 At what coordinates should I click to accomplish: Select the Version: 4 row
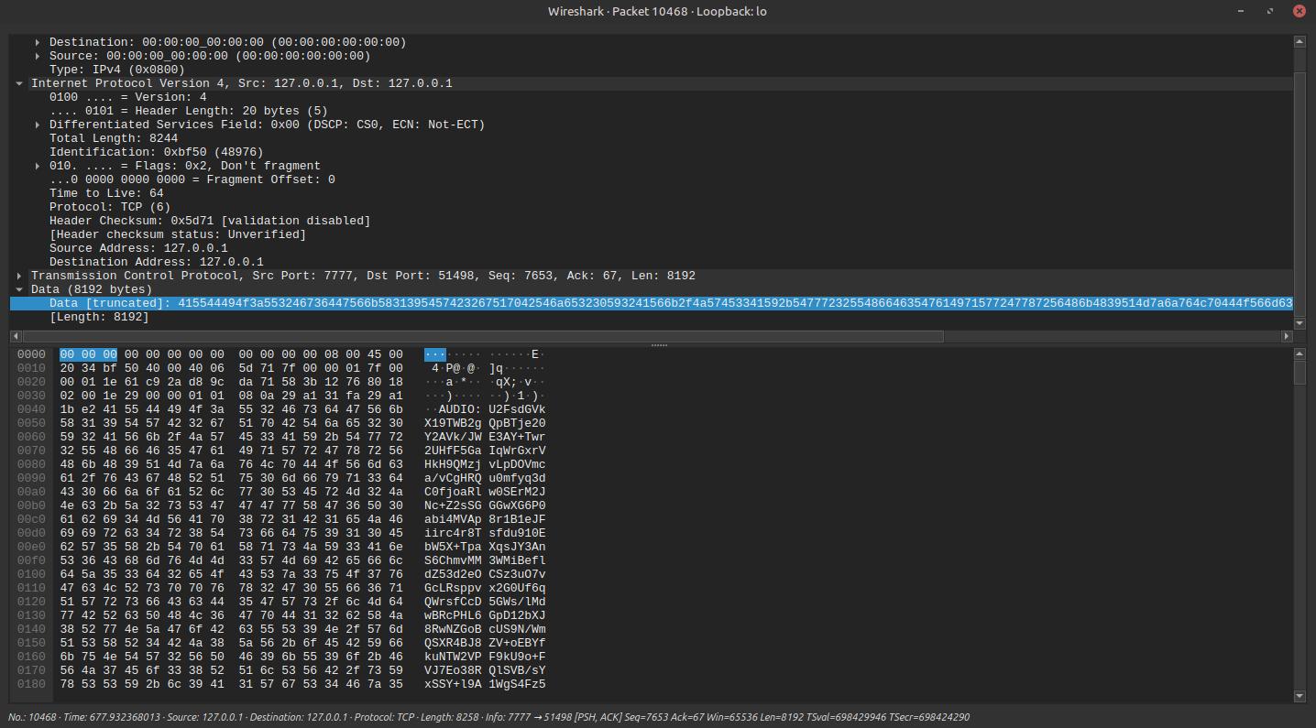(x=651, y=97)
